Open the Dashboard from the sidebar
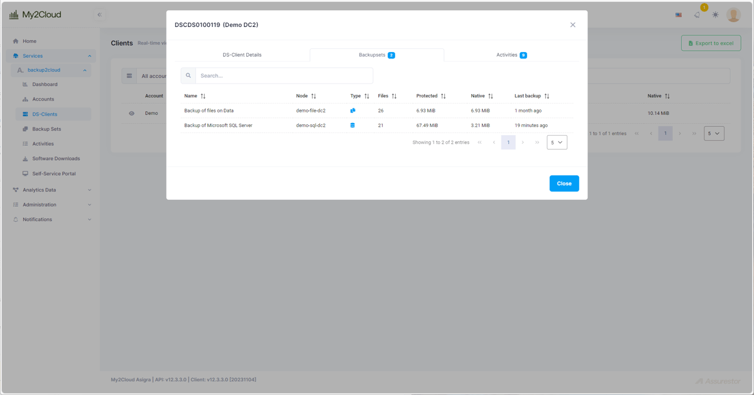Viewport: 754px width, 395px height. pyautogui.click(x=43, y=84)
